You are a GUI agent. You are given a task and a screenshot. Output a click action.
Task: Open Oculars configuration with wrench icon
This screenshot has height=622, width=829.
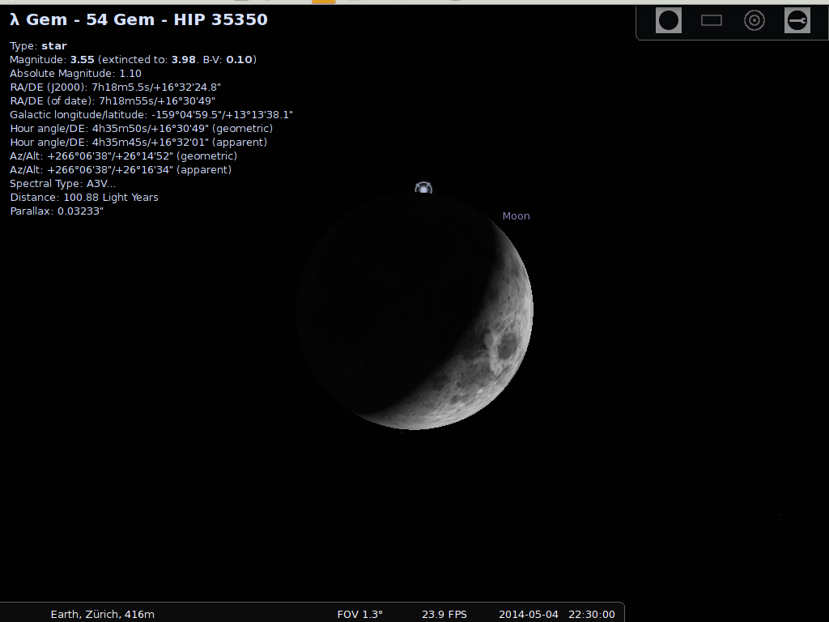point(797,20)
